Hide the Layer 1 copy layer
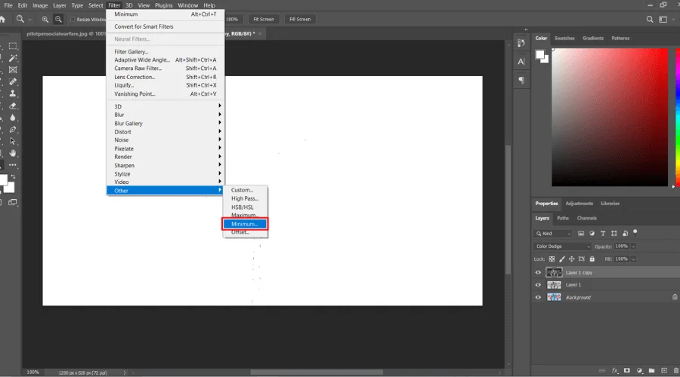 (x=538, y=272)
